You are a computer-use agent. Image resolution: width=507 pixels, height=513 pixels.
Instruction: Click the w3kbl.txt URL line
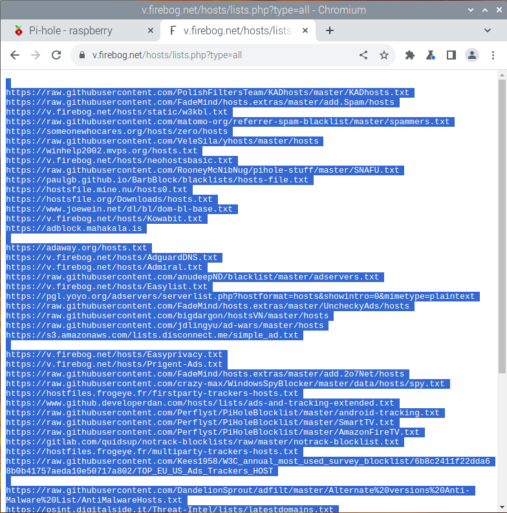[116, 112]
